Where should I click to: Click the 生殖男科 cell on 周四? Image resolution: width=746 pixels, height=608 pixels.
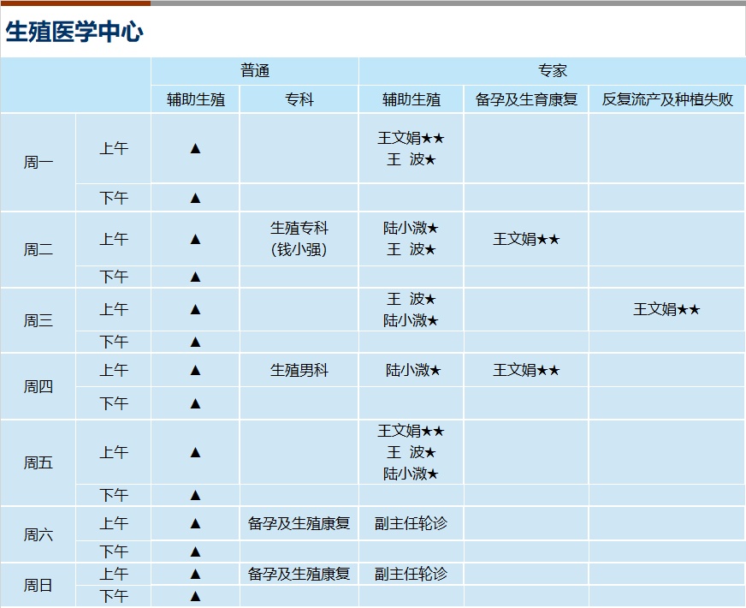point(299,370)
